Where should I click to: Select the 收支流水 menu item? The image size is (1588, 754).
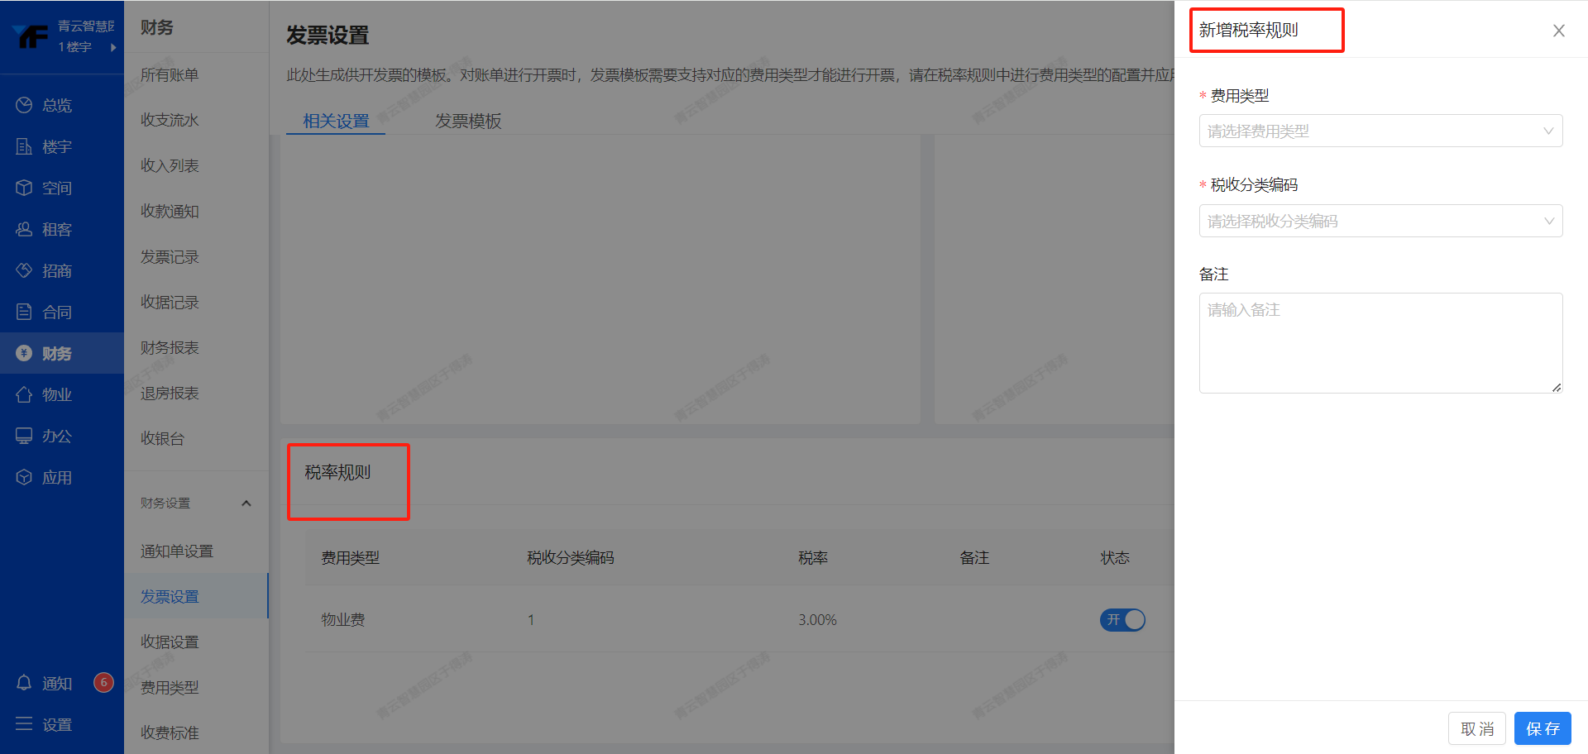[x=168, y=119]
